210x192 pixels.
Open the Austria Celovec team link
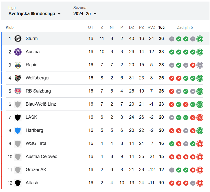(41, 157)
